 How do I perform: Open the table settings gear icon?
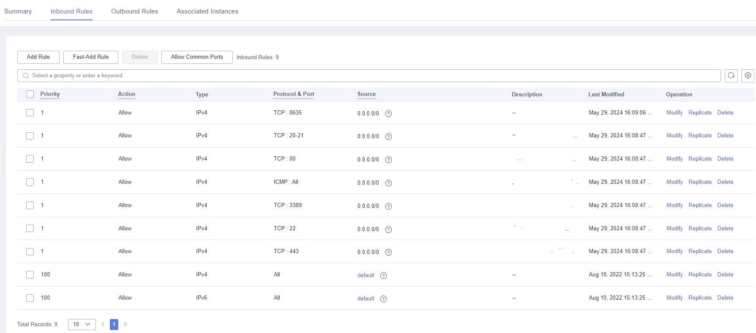pos(748,76)
